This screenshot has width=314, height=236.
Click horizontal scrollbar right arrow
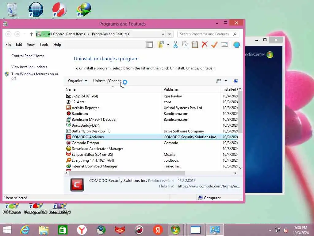coord(235,173)
